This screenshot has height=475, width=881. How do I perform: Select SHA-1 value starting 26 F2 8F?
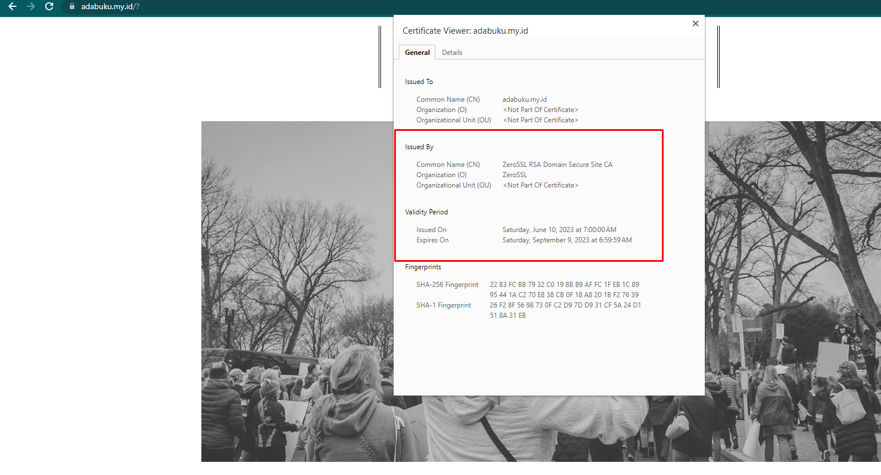565,310
